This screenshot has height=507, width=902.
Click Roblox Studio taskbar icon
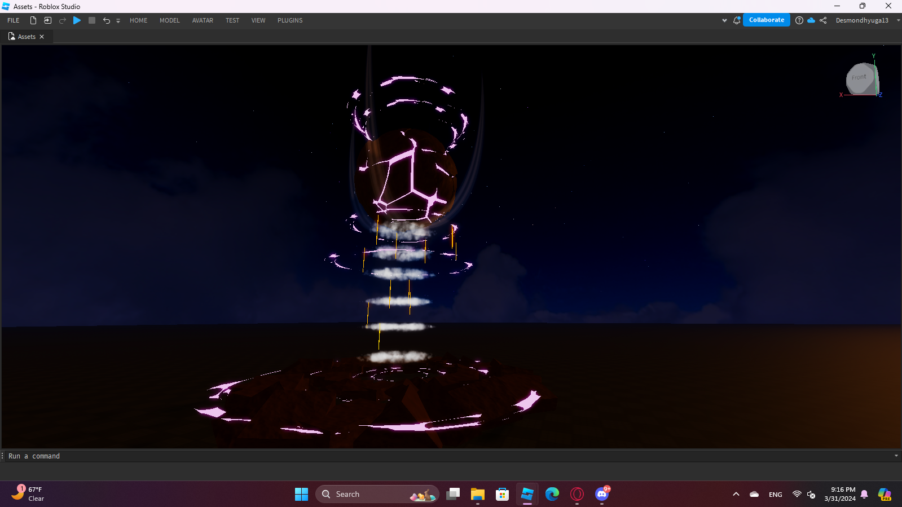[527, 494]
